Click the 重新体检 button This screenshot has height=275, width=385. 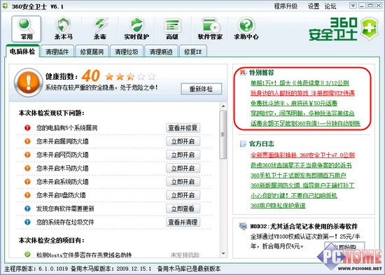[x=202, y=89]
